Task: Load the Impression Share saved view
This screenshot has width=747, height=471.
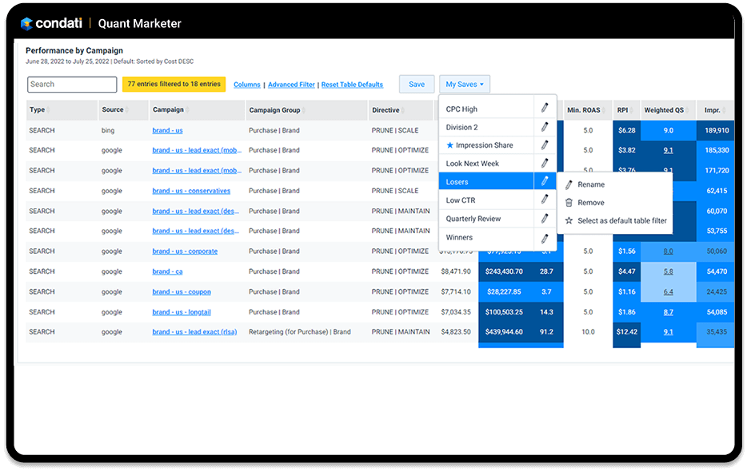Action: tap(486, 145)
